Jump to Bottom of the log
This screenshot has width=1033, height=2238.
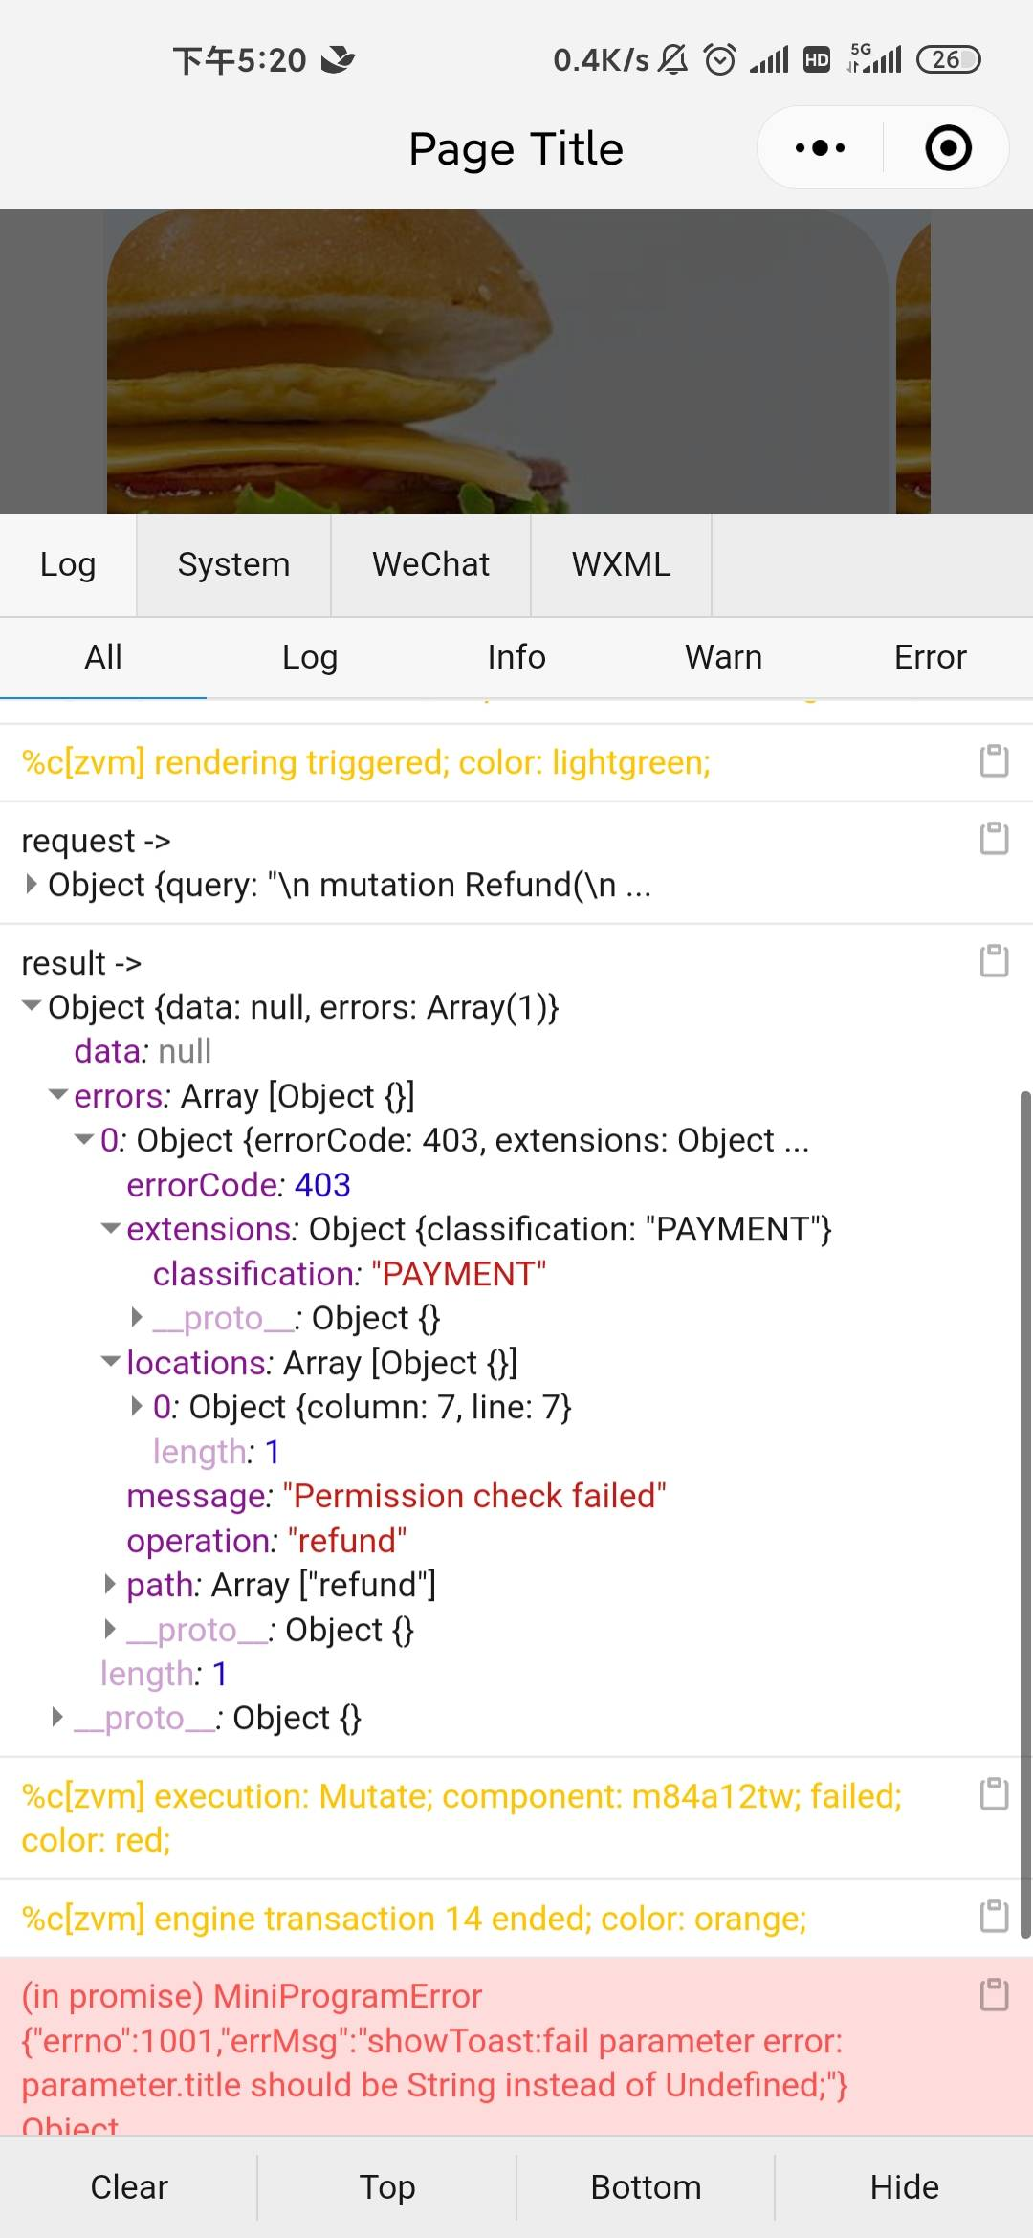[x=646, y=2187]
